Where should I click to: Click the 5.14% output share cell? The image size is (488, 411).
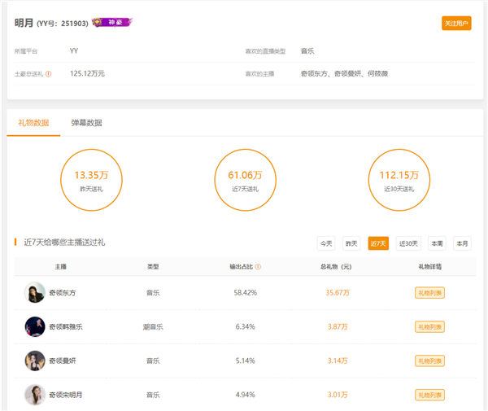point(246,361)
